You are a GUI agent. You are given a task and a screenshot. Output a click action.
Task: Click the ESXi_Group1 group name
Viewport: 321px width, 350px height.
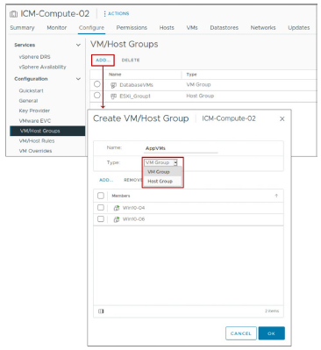click(135, 96)
